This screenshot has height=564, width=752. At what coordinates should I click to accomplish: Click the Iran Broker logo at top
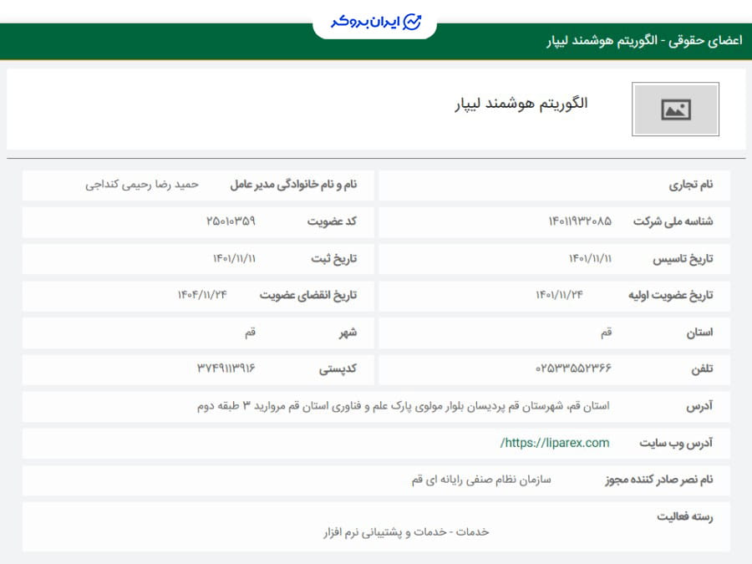(375, 22)
